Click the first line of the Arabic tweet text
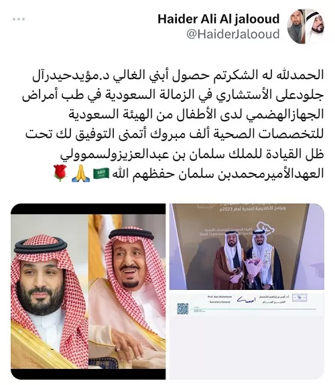Viewport: 335px width, 385px height. click(x=178, y=75)
